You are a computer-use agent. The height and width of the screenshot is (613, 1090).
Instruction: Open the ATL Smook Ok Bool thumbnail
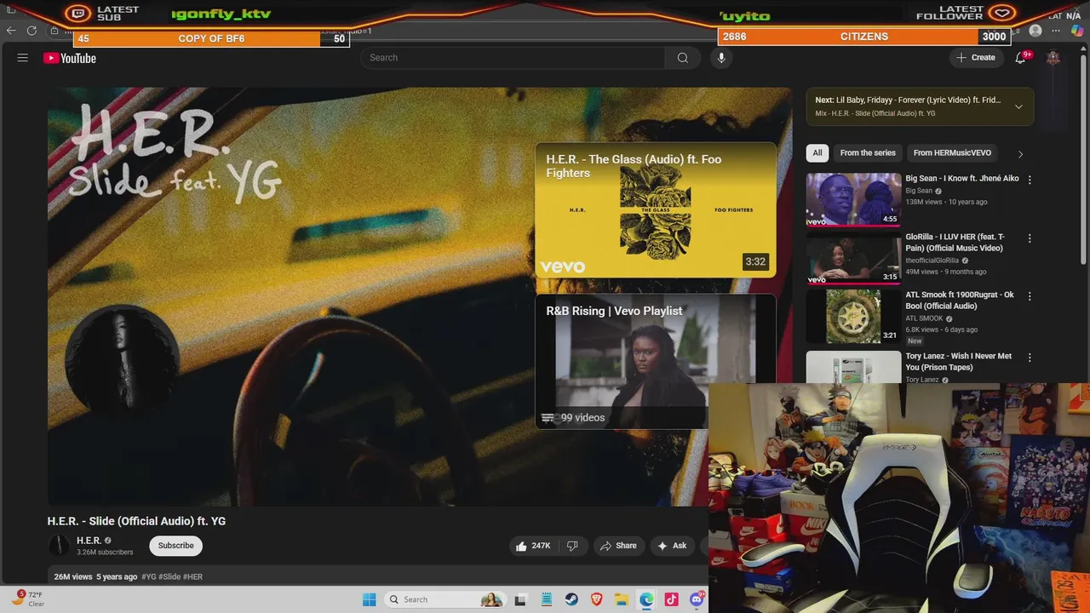(853, 316)
